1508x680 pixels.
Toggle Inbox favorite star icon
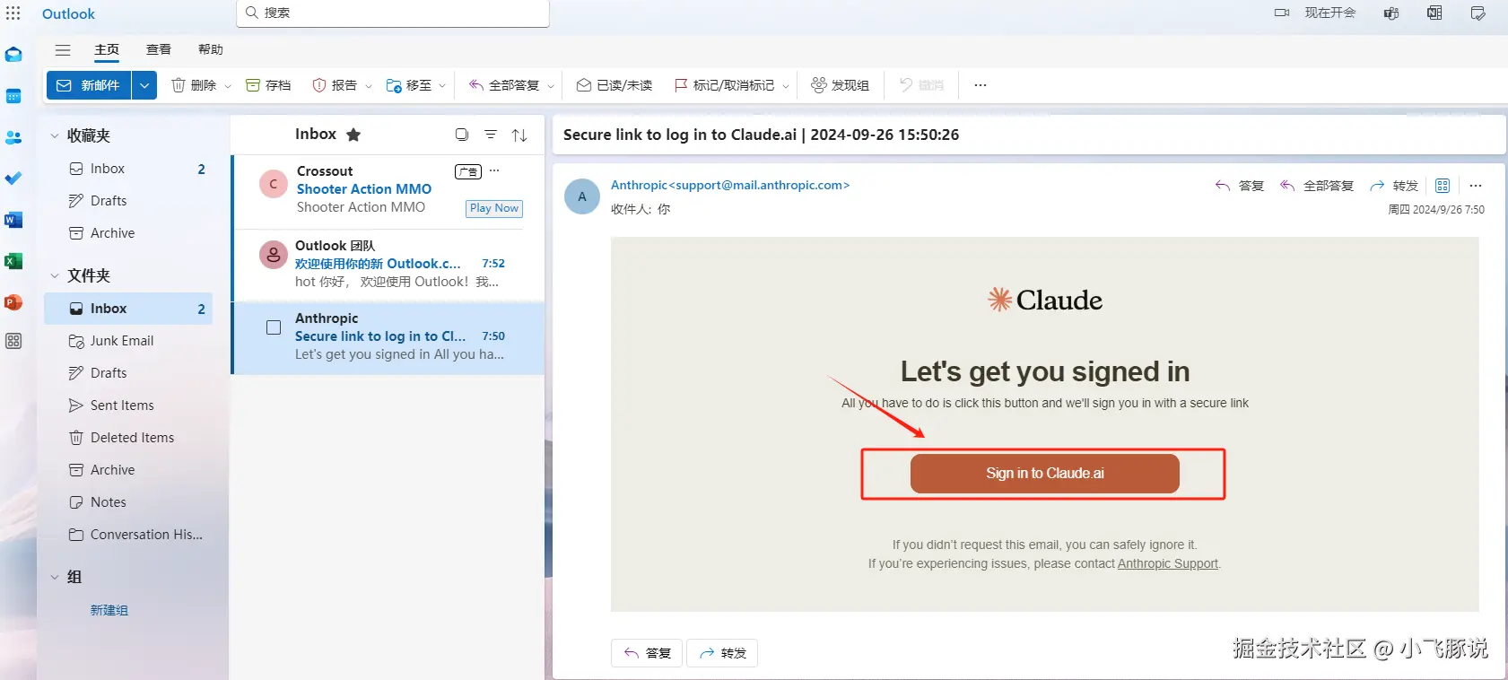coord(353,135)
